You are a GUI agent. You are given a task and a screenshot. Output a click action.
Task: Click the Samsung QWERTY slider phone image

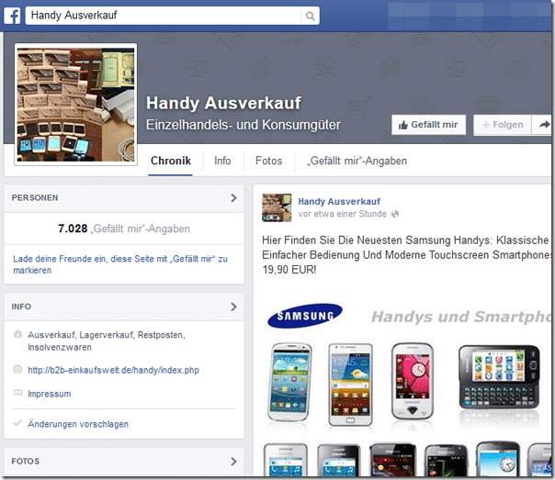pyautogui.click(x=499, y=376)
